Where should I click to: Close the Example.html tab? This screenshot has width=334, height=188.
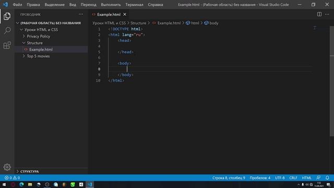[x=125, y=14]
